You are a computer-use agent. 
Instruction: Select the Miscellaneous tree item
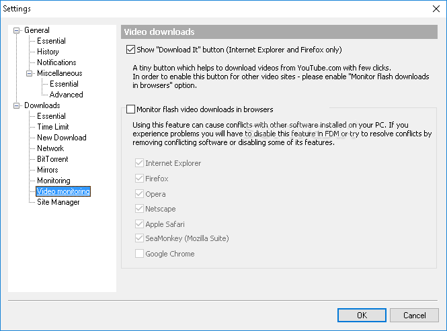[x=60, y=73]
